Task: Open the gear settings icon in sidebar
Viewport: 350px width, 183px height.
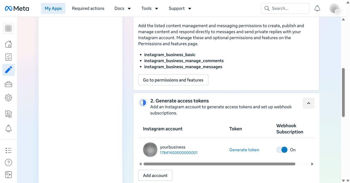Action: (x=8, y=98)
